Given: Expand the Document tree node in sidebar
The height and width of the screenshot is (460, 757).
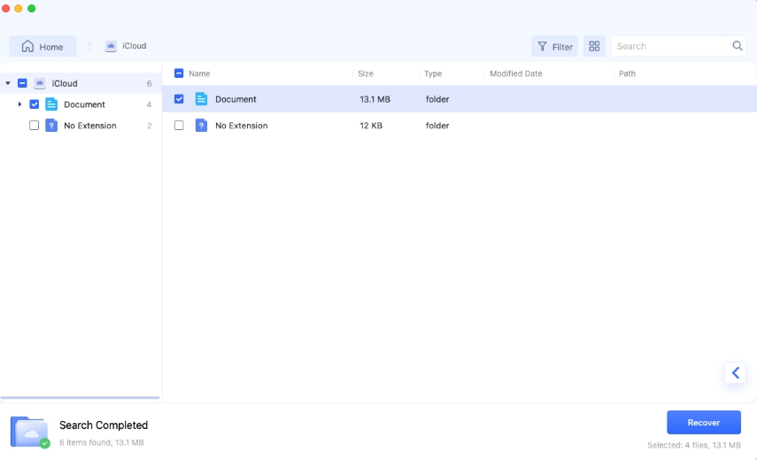Looking at the screenshot, I should coord(19,104).
